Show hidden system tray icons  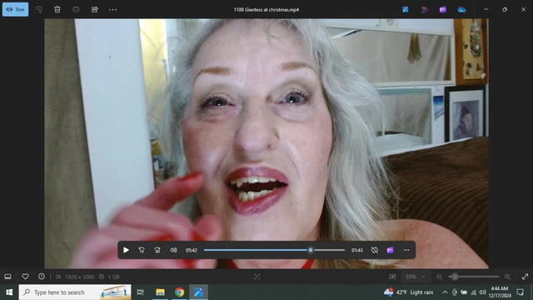click(x=445, y=292)
